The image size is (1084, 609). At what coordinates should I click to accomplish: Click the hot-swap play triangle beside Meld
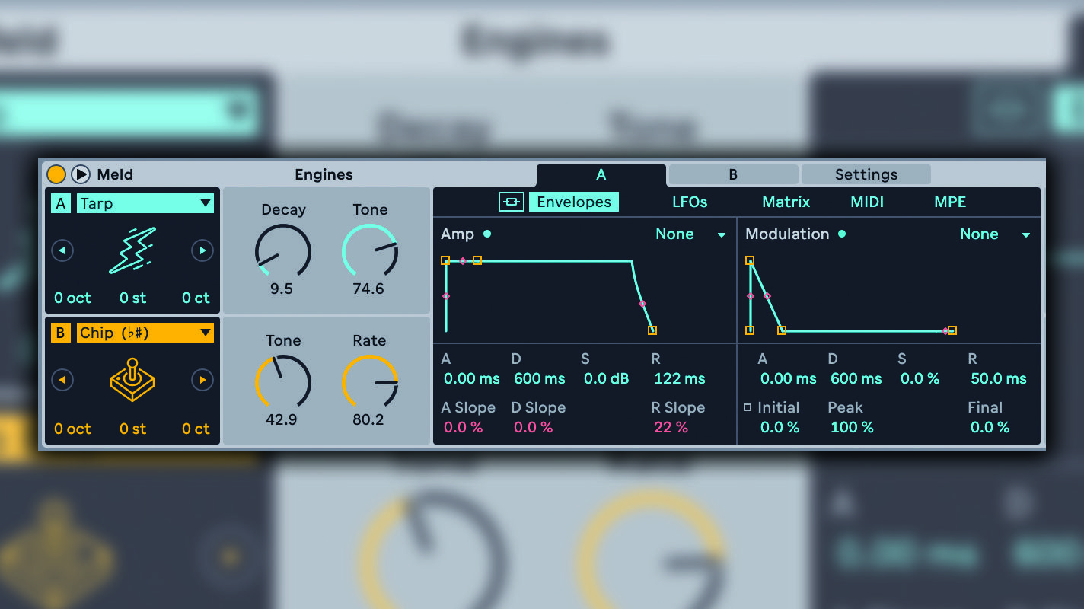[80, 174]
